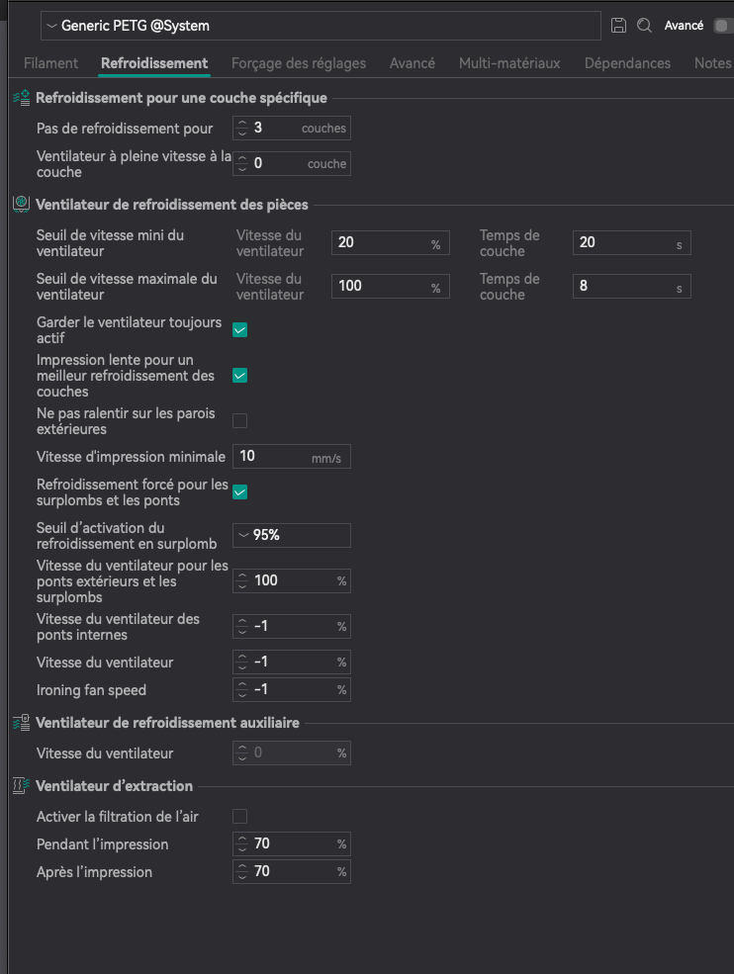Open the Multi-matériaux tab
The height and width of the screenshot is (974, 734).
coord(508,63)
